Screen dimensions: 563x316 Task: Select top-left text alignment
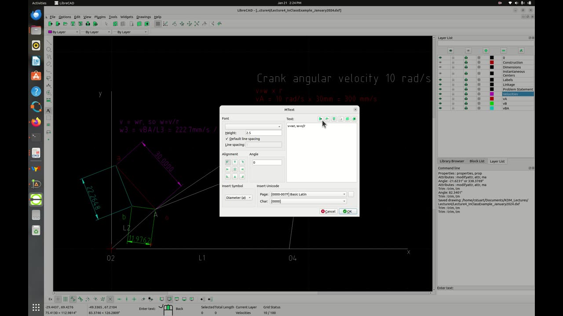tap(228, 162)
